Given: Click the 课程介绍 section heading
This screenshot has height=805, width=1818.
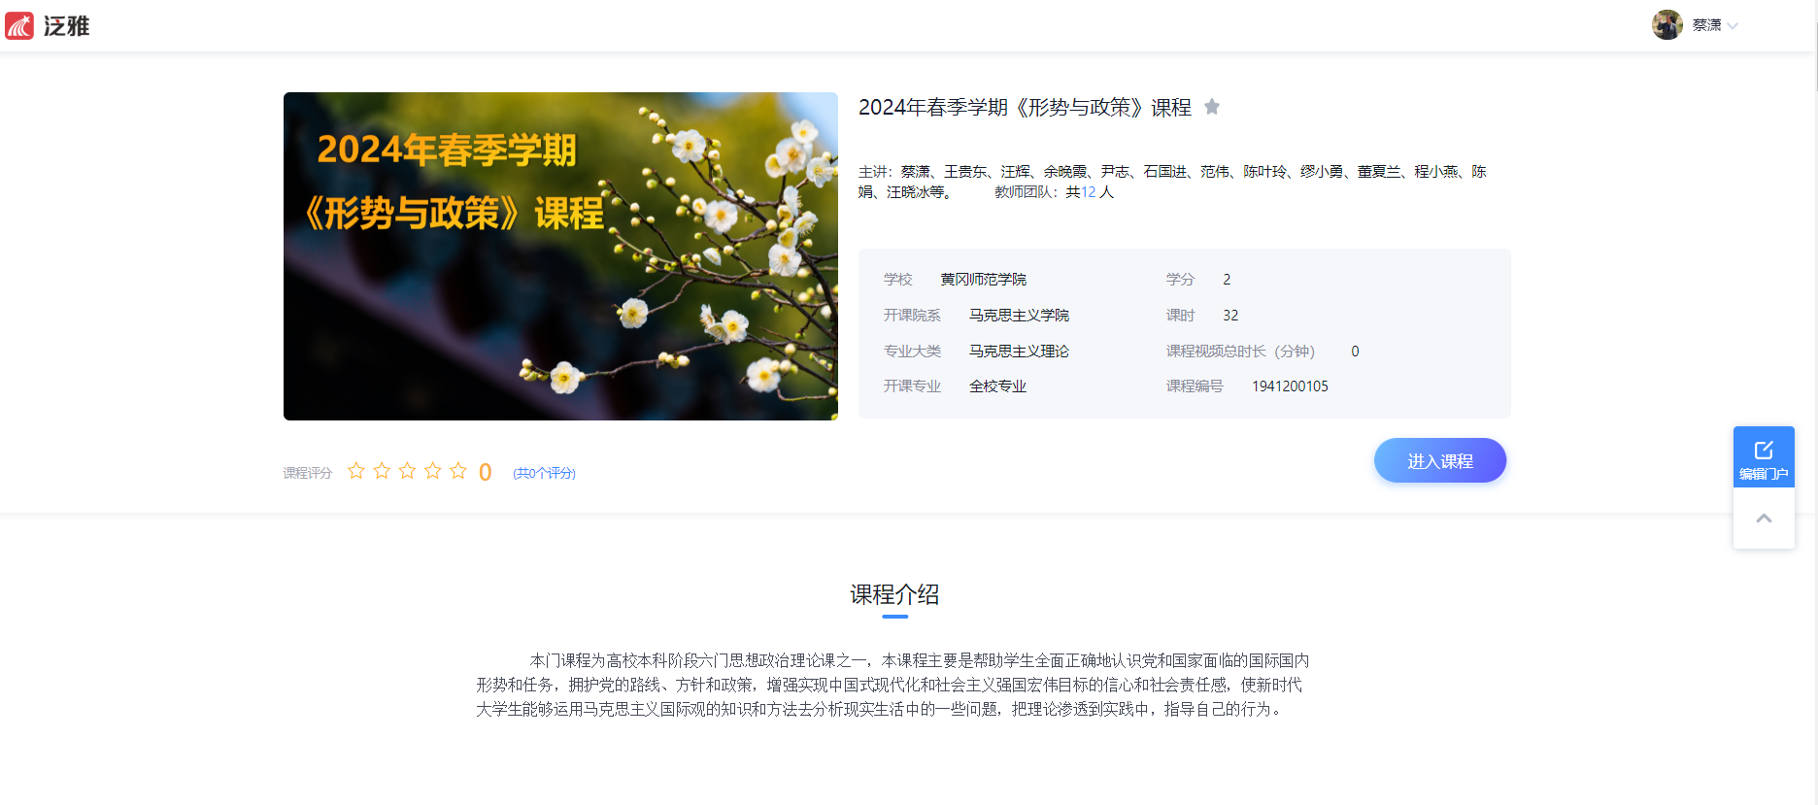Looking at the screenshot, I should point(894,594).
